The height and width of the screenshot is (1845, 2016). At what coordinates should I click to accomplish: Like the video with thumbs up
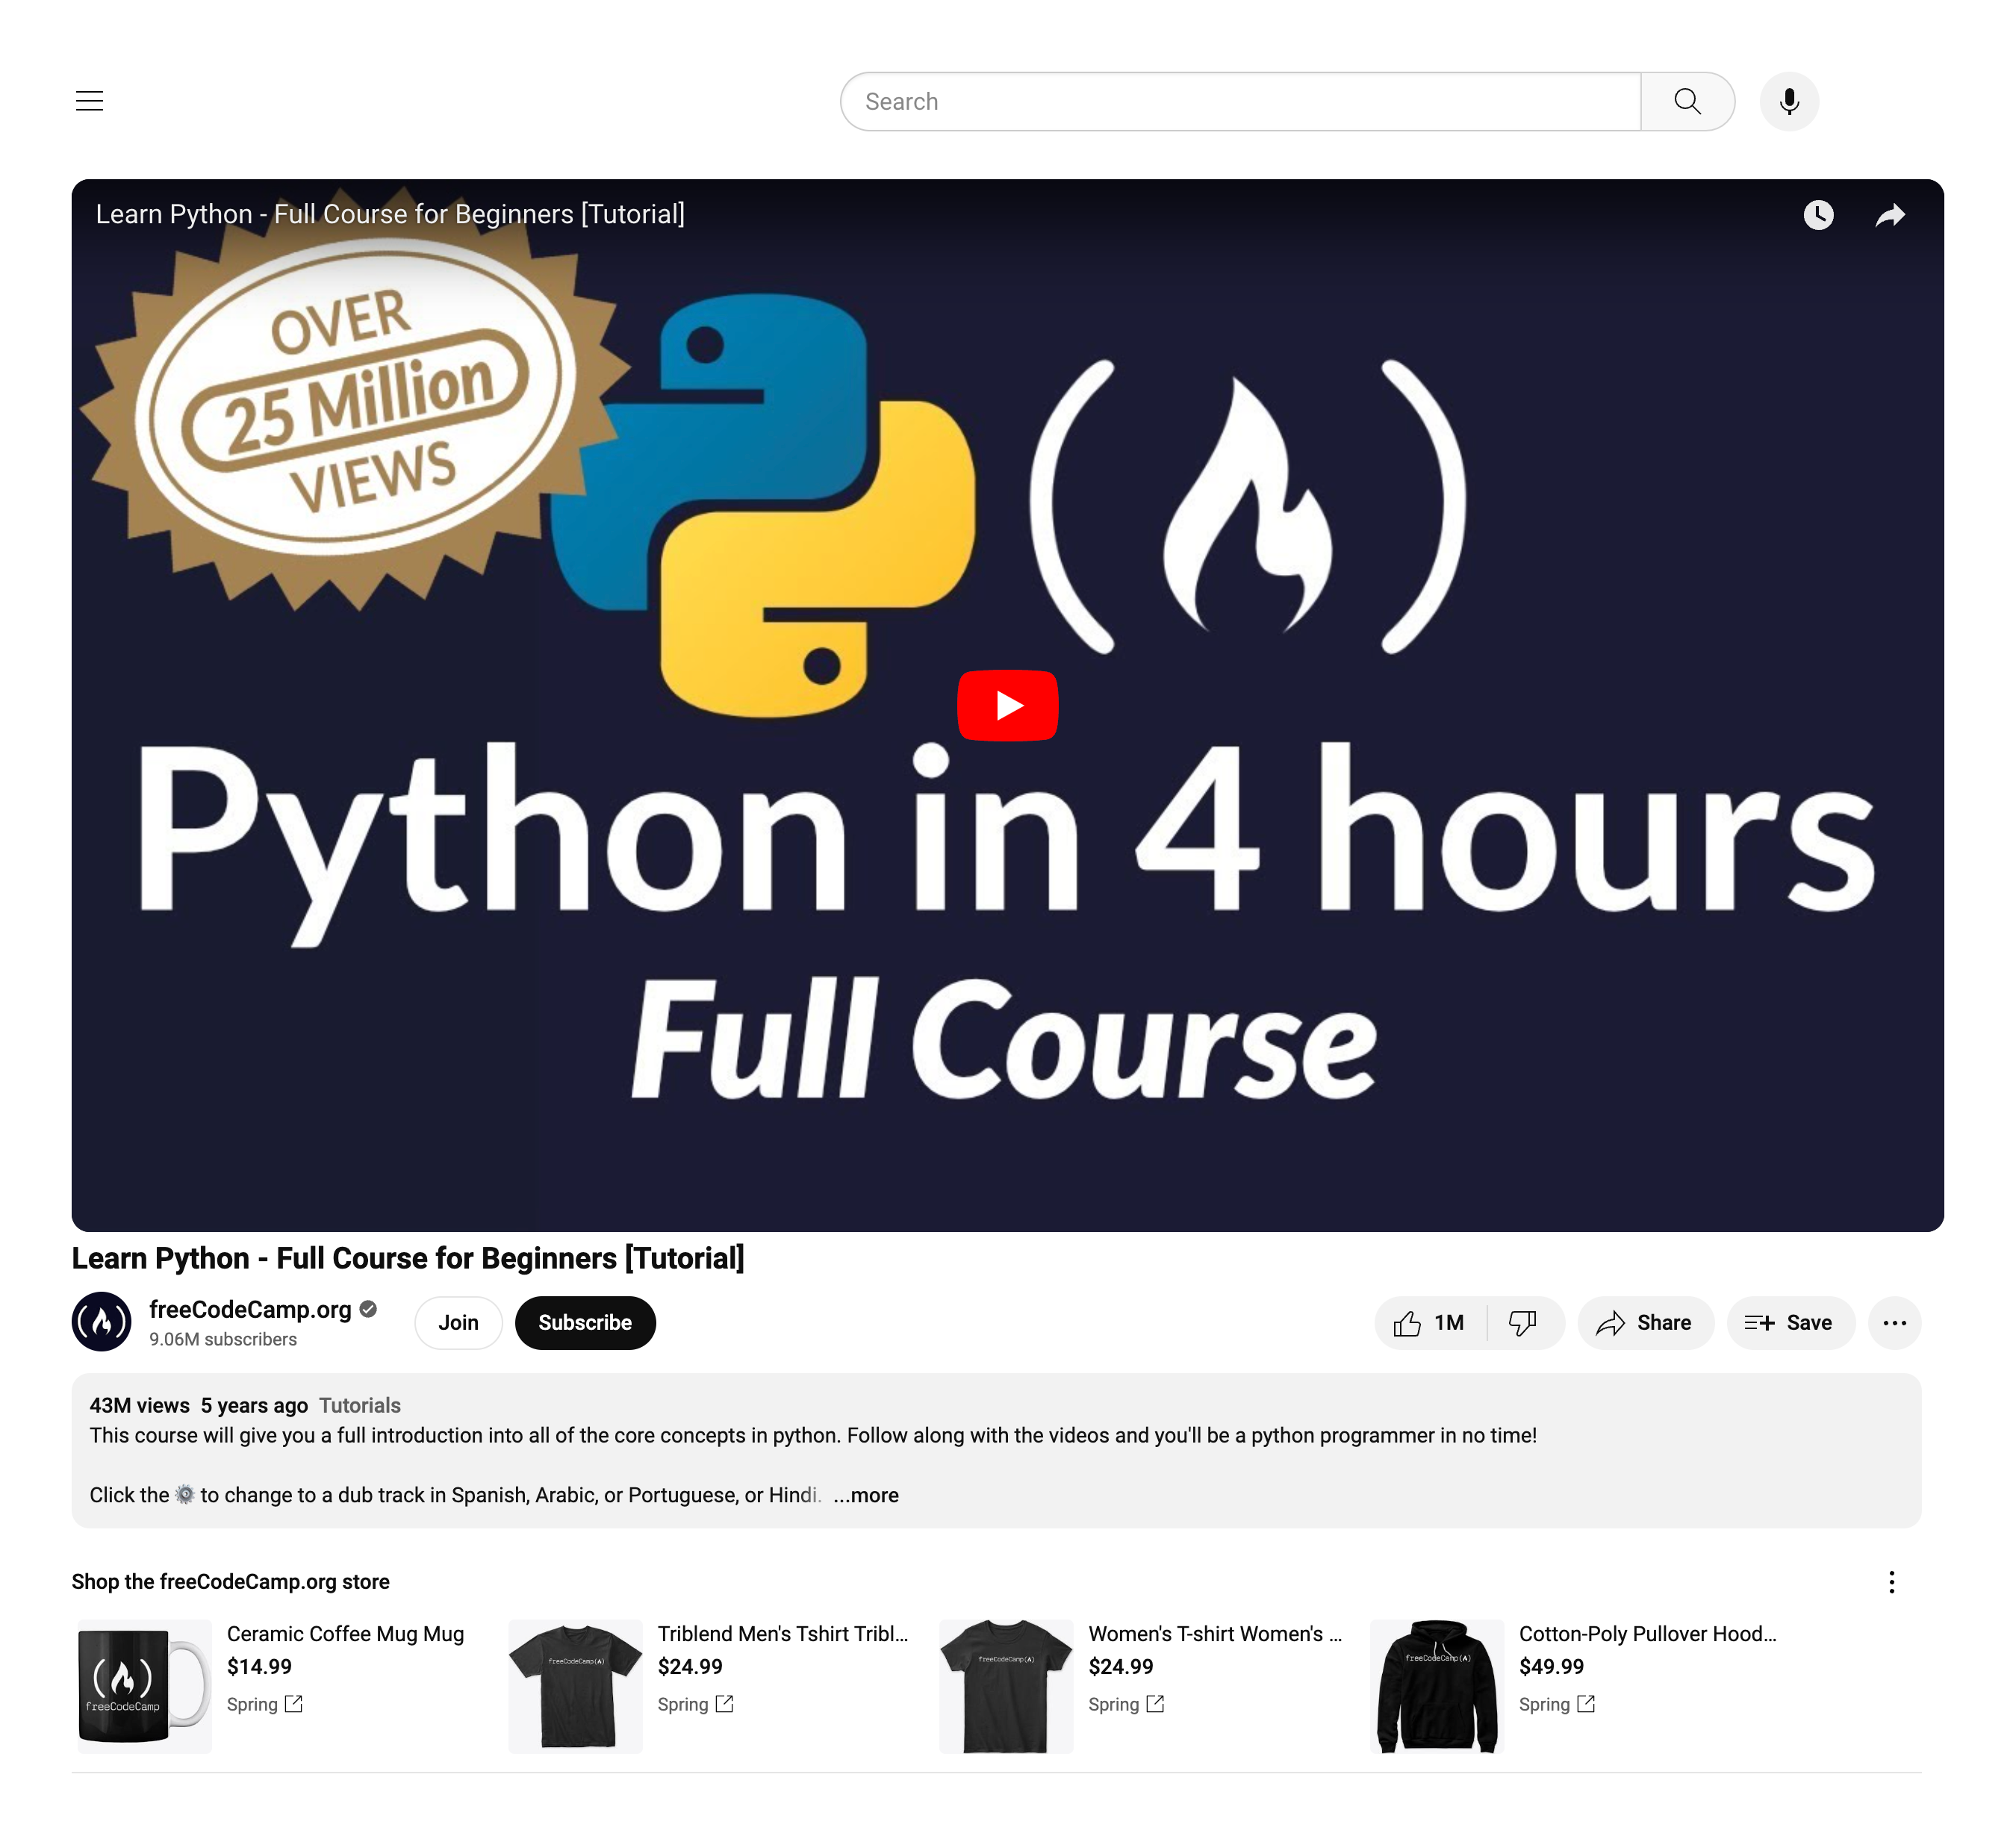click(1430, 1322)
